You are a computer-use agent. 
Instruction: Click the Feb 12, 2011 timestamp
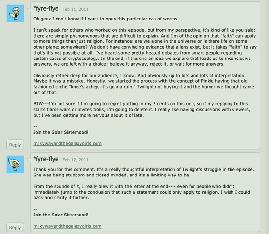[76, 160]
